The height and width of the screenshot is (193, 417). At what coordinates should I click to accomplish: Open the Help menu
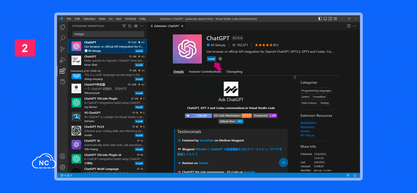click(x=143, y=19)
